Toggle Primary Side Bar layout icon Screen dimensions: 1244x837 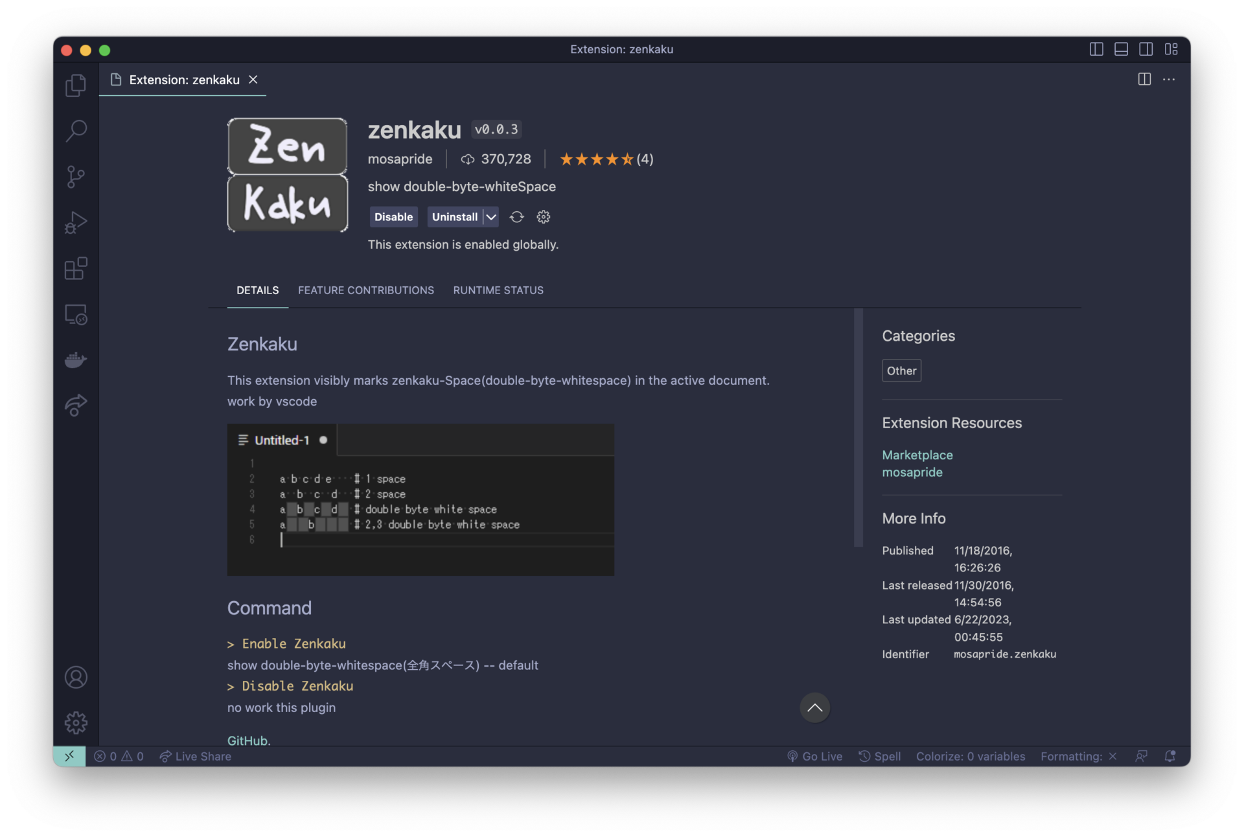tap(1096, 49)
